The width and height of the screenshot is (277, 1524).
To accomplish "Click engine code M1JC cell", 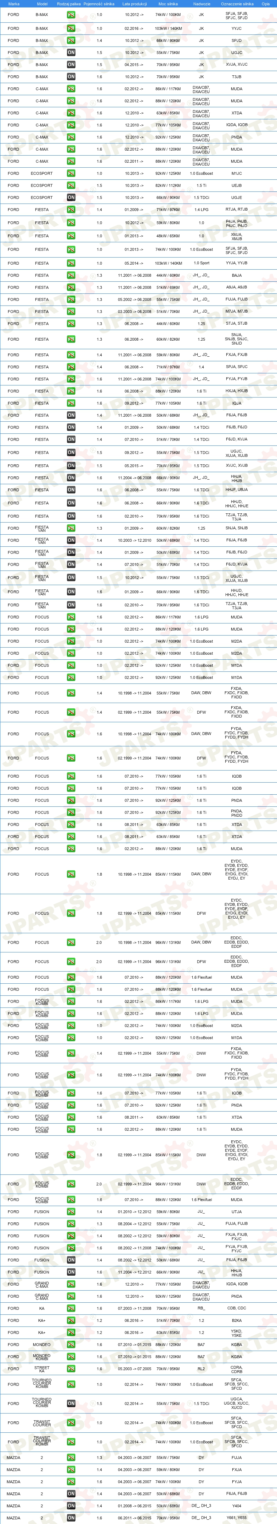I will coord(236,173).
